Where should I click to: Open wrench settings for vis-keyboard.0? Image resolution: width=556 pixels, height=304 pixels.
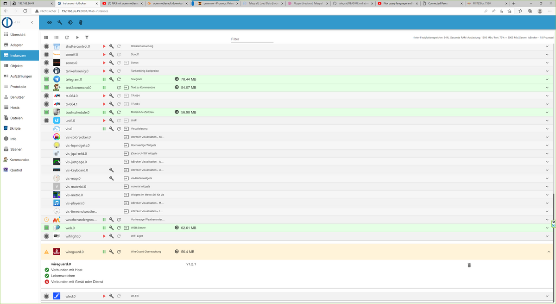111,170
